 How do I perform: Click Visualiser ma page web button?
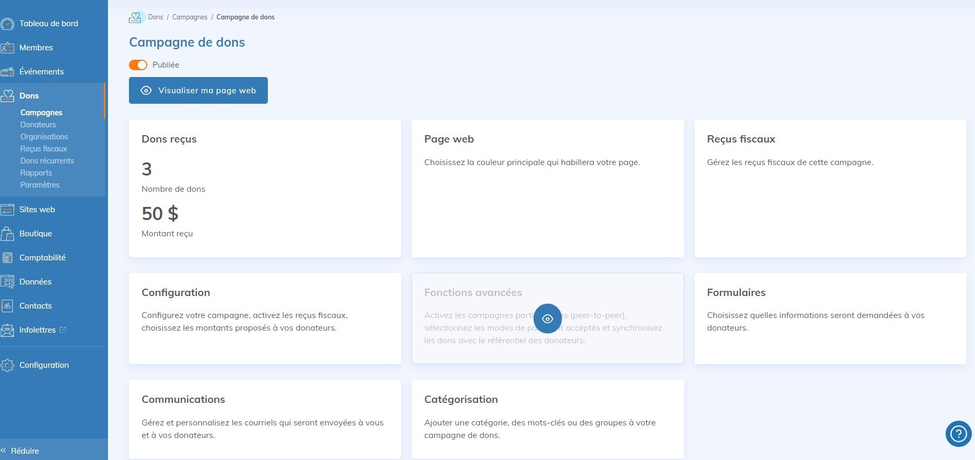(198, 91)
